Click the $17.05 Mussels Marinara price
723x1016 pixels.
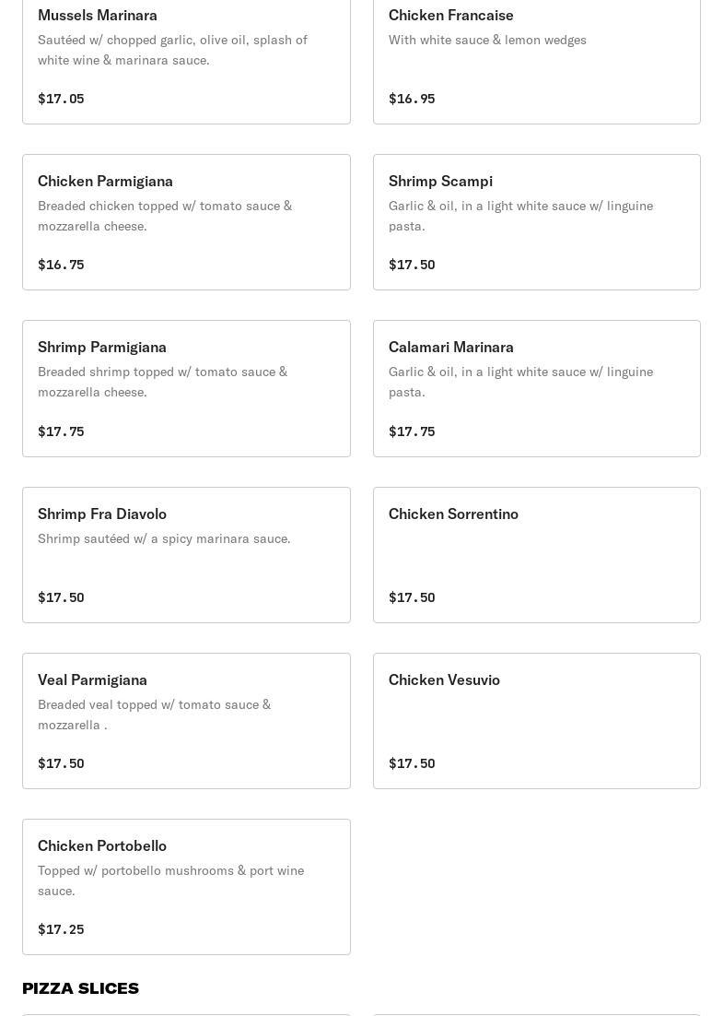point(61,99)
